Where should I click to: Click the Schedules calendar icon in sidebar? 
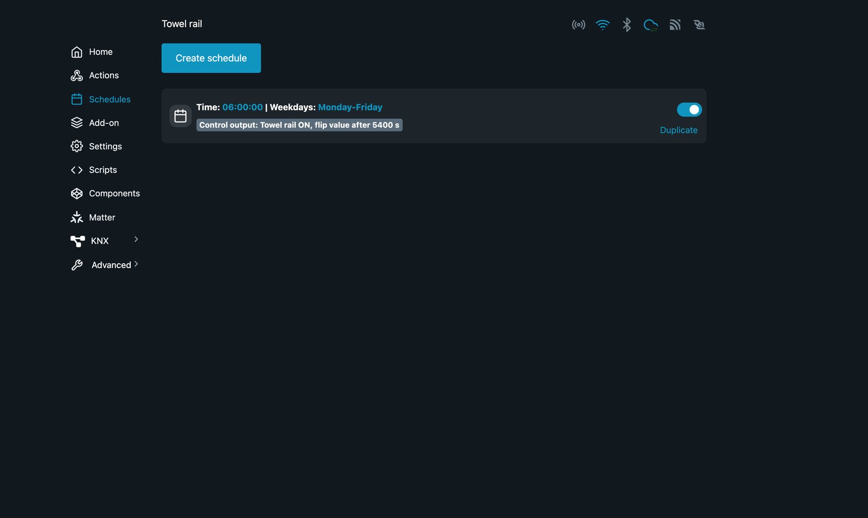coord(76,99)
